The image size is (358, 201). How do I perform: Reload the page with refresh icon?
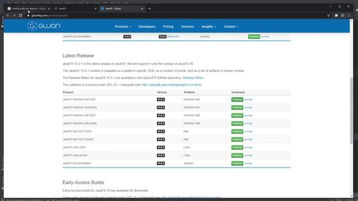(x=21, y=16)
